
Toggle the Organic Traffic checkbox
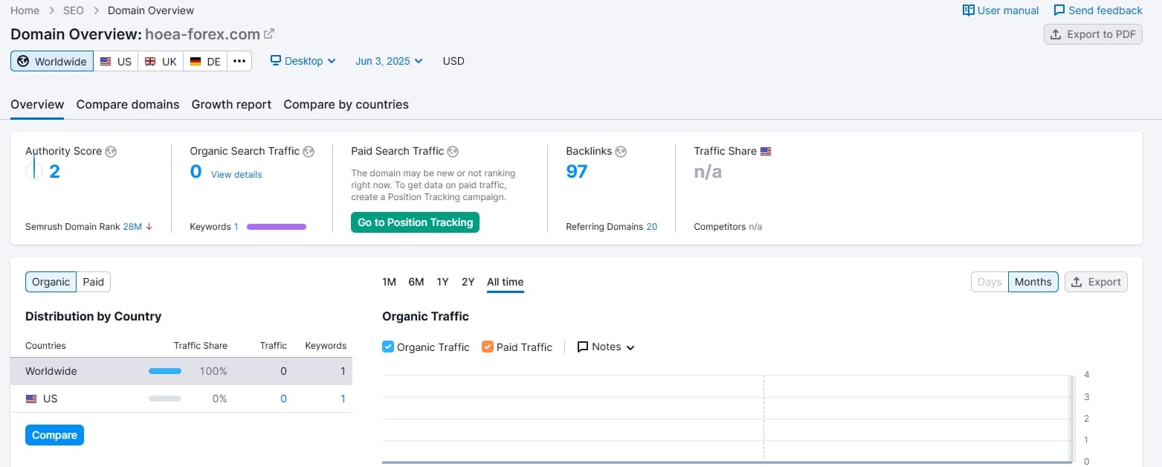click(388, 347)
